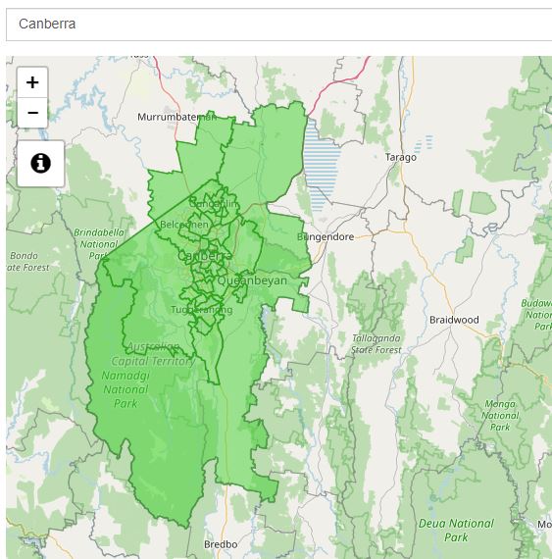This screenshot has height=559, width=552.
Task: Click the Deua National Park label
Action: (x=456, y=531)
